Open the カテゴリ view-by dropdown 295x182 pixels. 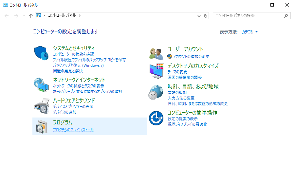tap(249, 32)
